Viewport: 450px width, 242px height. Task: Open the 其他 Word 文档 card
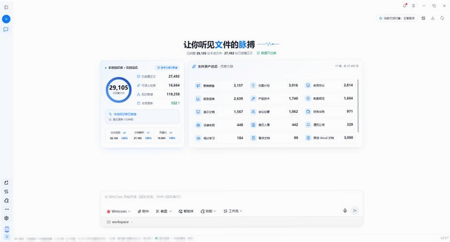329,138
